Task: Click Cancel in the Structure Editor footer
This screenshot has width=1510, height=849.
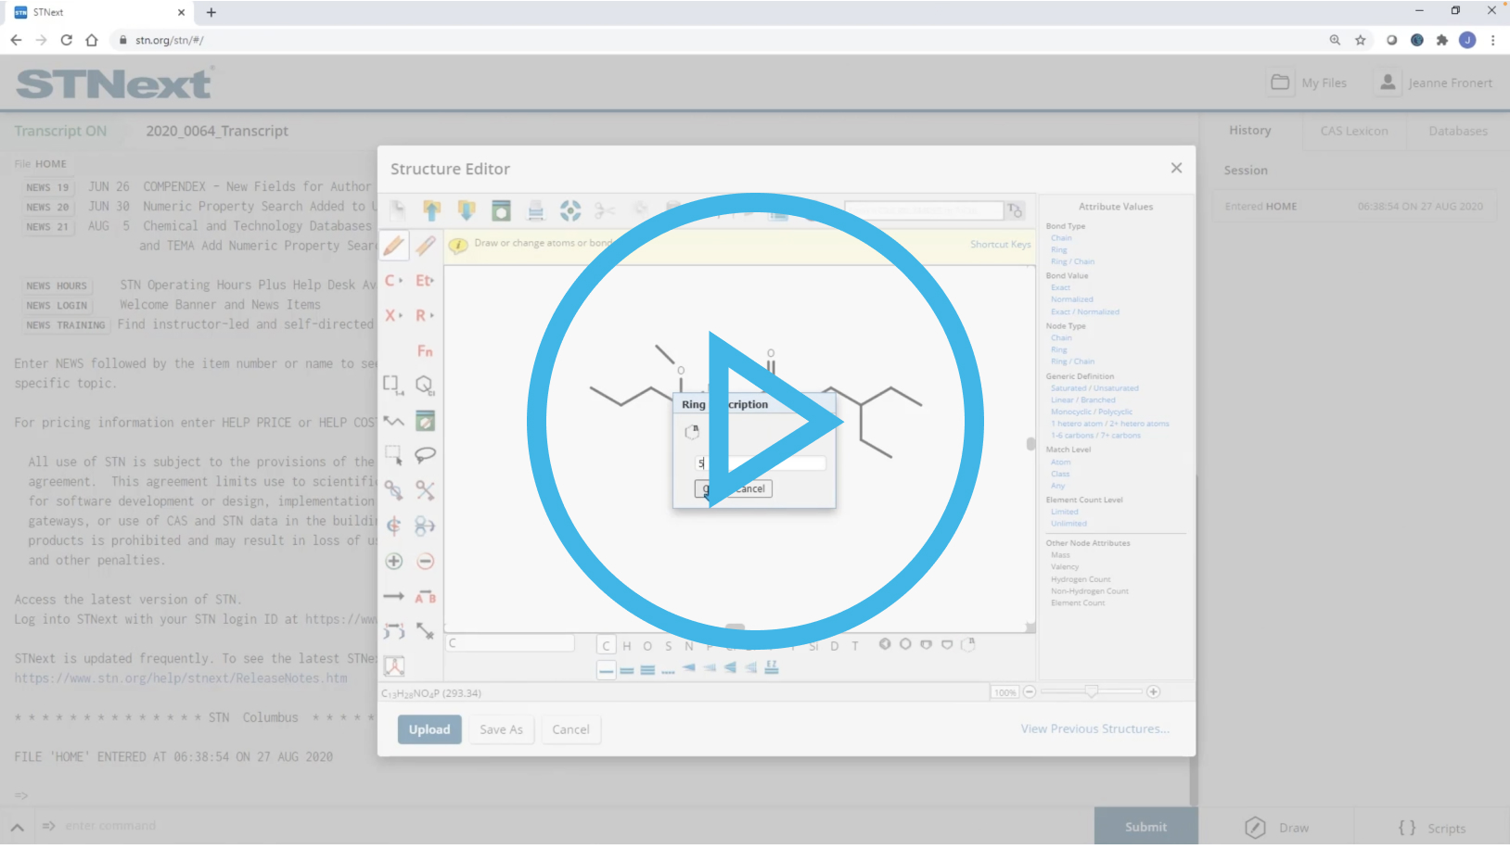Action: coord(570,729)
